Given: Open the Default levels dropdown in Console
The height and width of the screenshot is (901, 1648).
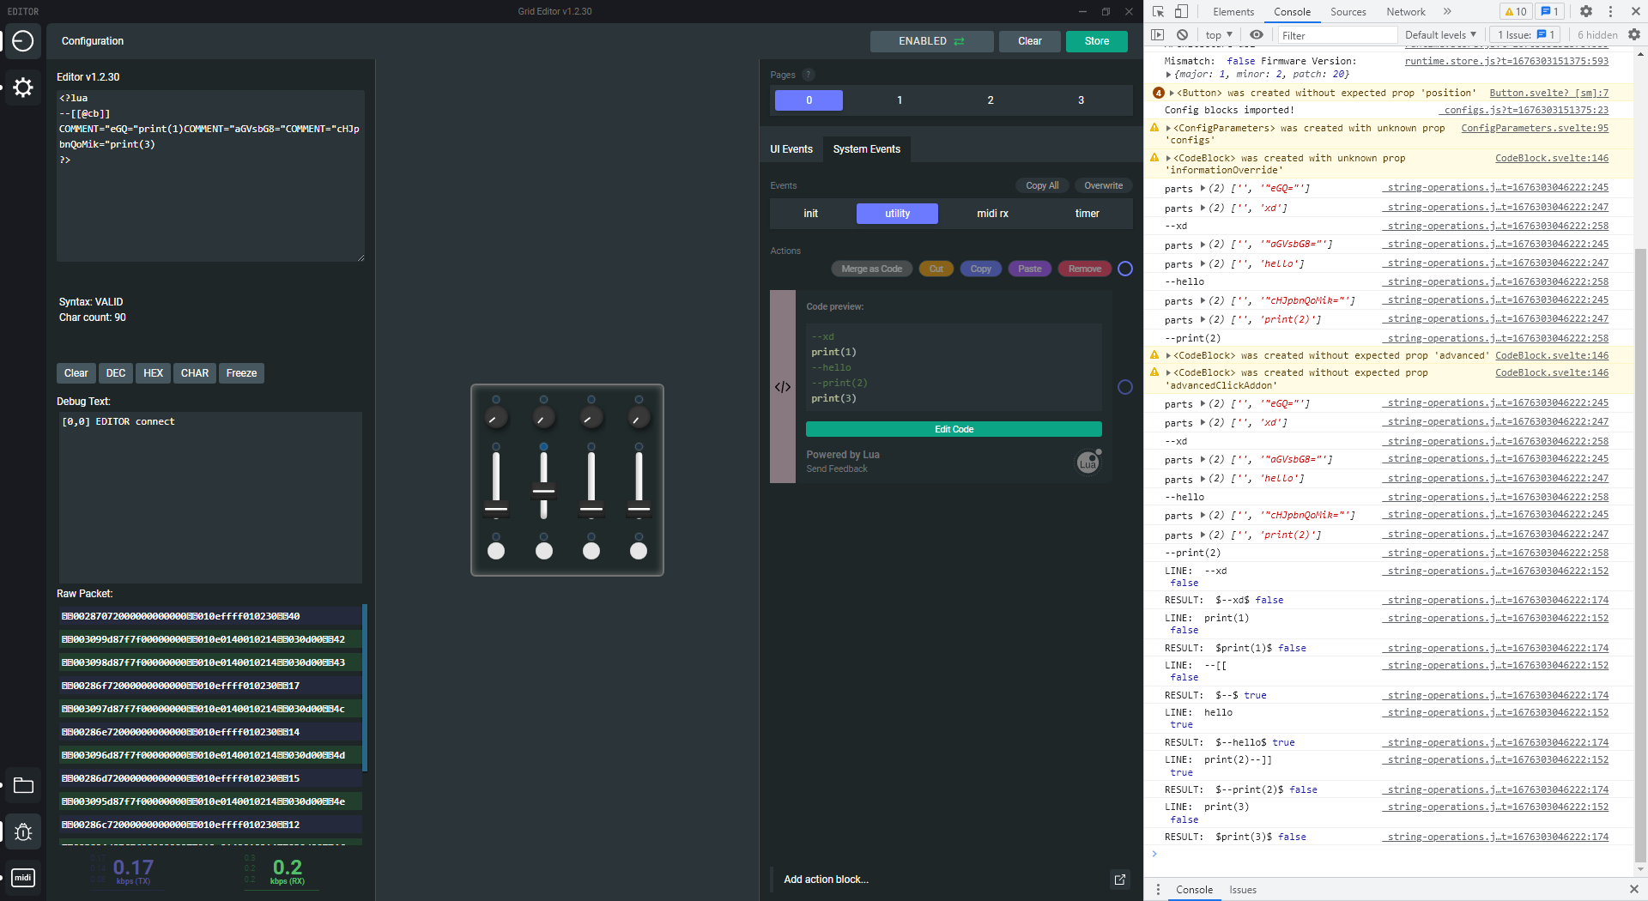Looking at the screenshot, I should click(1440, 35).
